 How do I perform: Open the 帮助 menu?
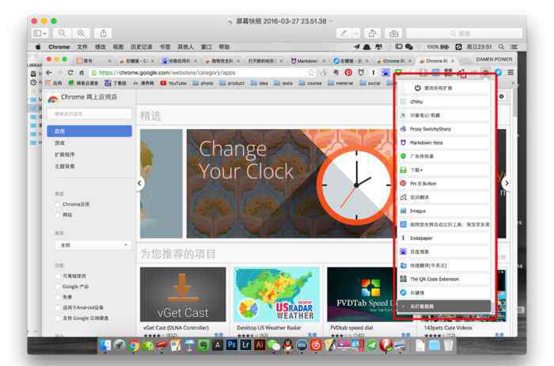[x=224, y=47]
